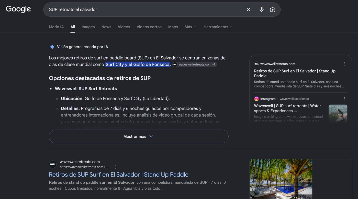358x199 pixels.
Task: Click sidebar 'Retiros de SUP Surf en El Salvador' title
Action: (x=295, y=73)
